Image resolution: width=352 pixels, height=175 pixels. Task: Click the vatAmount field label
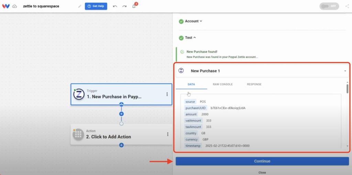193,121
